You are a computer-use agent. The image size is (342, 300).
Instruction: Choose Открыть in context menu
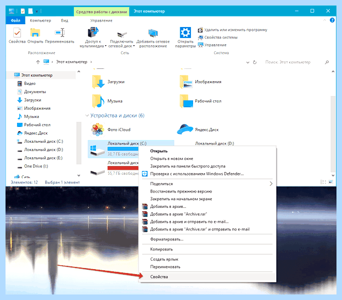click(159, 151)
